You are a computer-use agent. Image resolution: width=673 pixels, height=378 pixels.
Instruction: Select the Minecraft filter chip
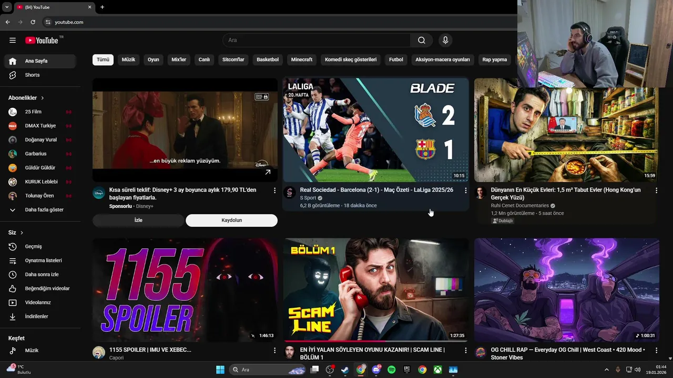302,60
